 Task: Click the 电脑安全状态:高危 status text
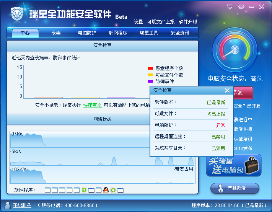(235, 79)
